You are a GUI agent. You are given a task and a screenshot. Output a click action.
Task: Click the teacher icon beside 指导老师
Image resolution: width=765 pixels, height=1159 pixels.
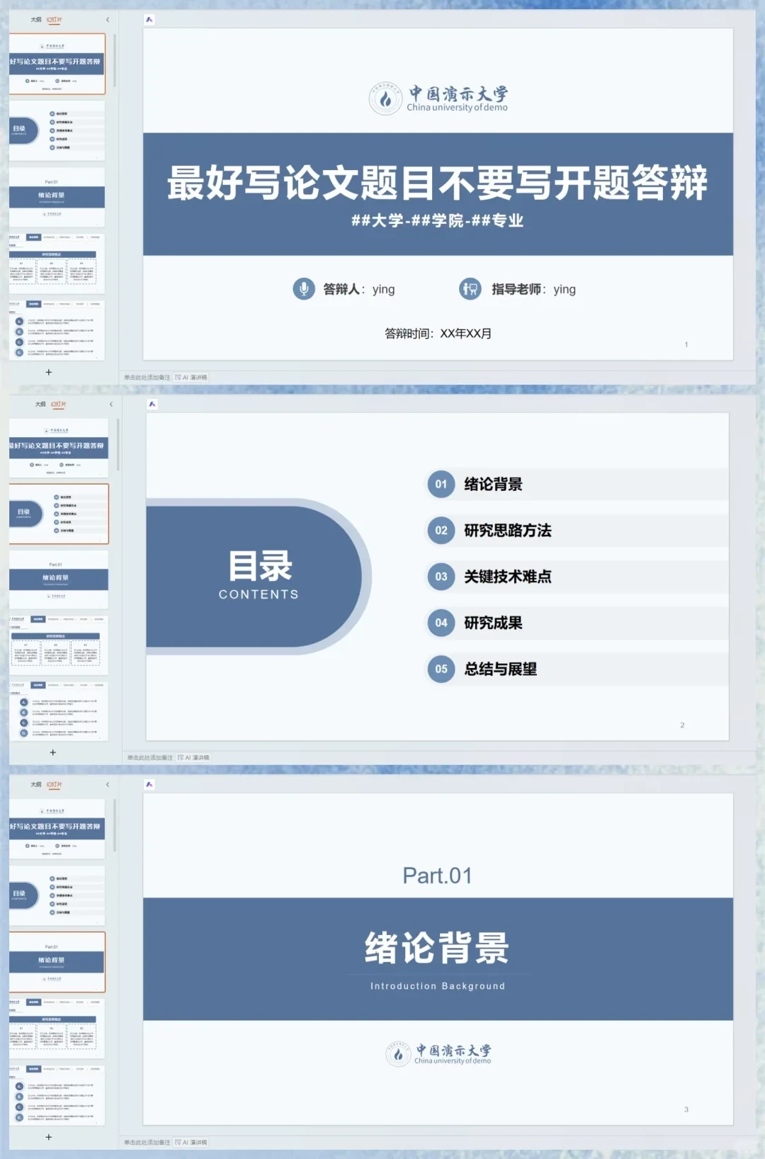(x=470, y=289)
